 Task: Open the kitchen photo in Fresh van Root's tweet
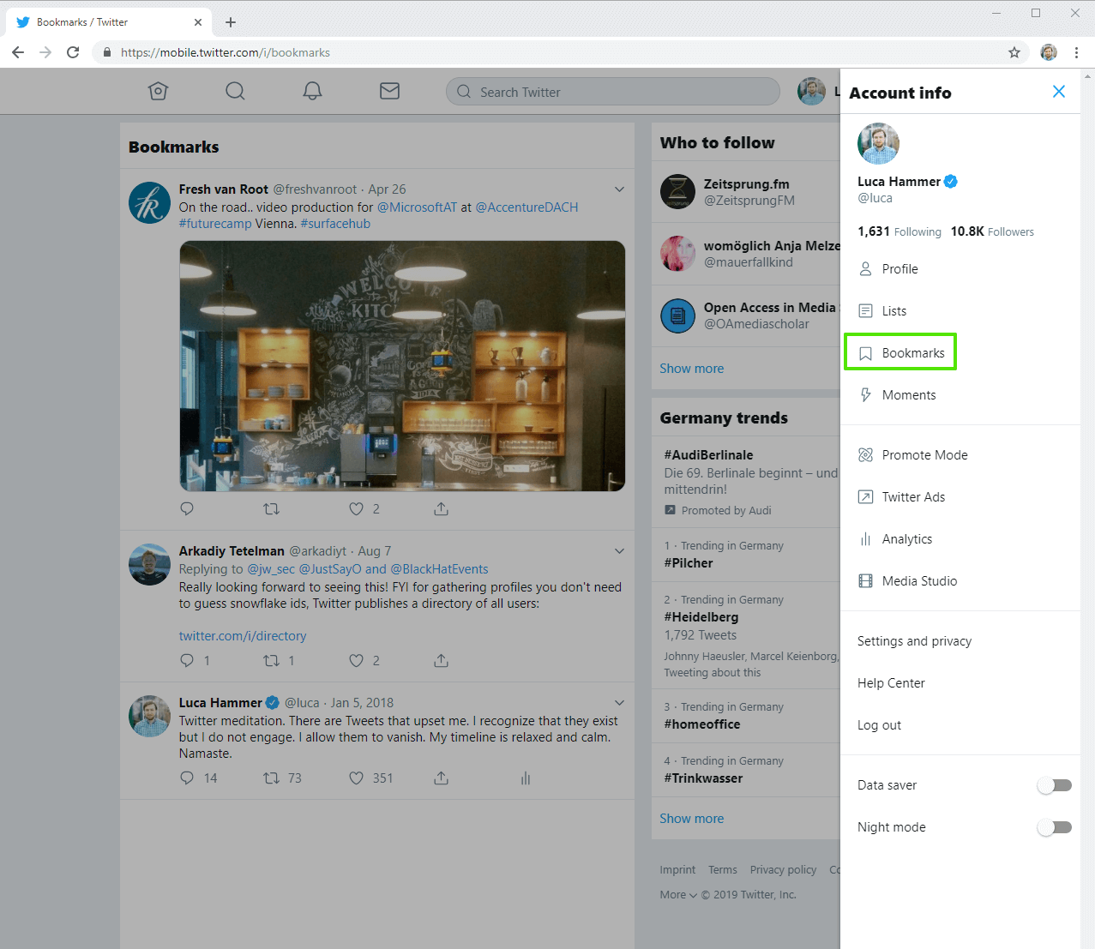pos(402,366)
